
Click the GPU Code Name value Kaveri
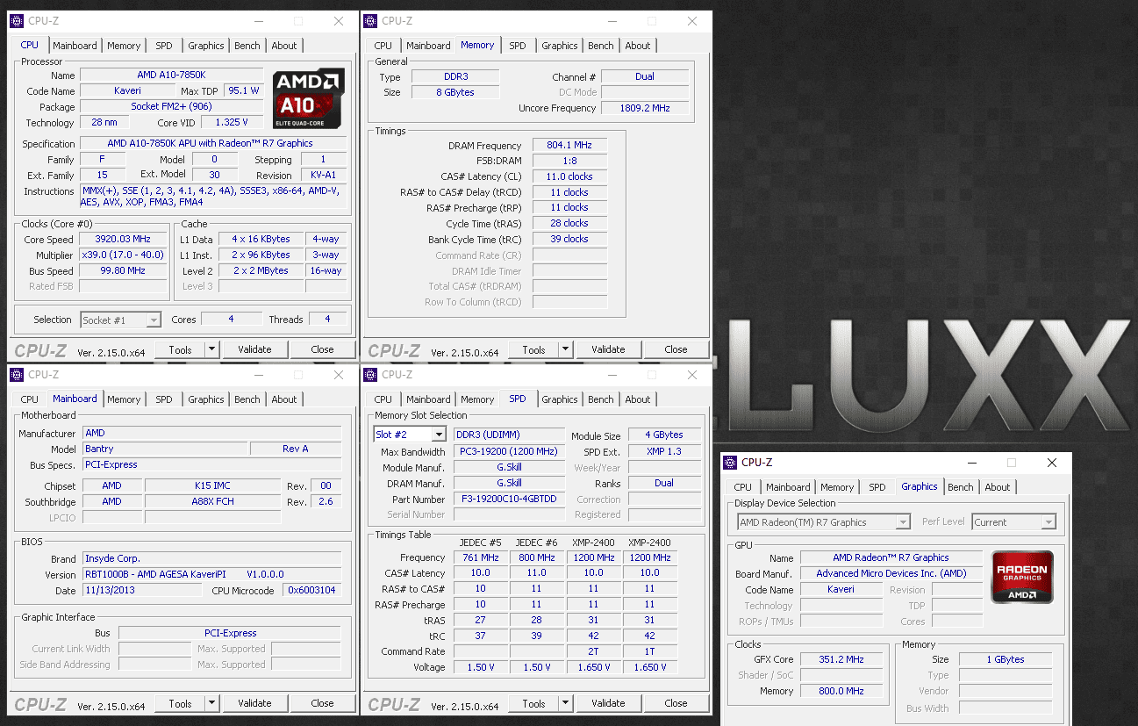click(x=841, y=589)
